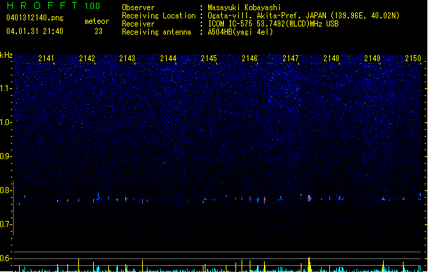Click the date stamp 04.01.31 21:40
The height and width of the screenshot is (272, 428).
click(x=35, y=31)
